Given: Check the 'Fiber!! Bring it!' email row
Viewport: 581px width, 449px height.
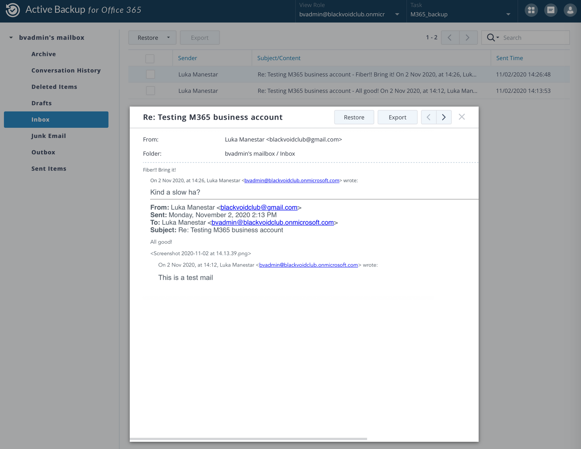Looking at the screenshot, I should 150,74.
